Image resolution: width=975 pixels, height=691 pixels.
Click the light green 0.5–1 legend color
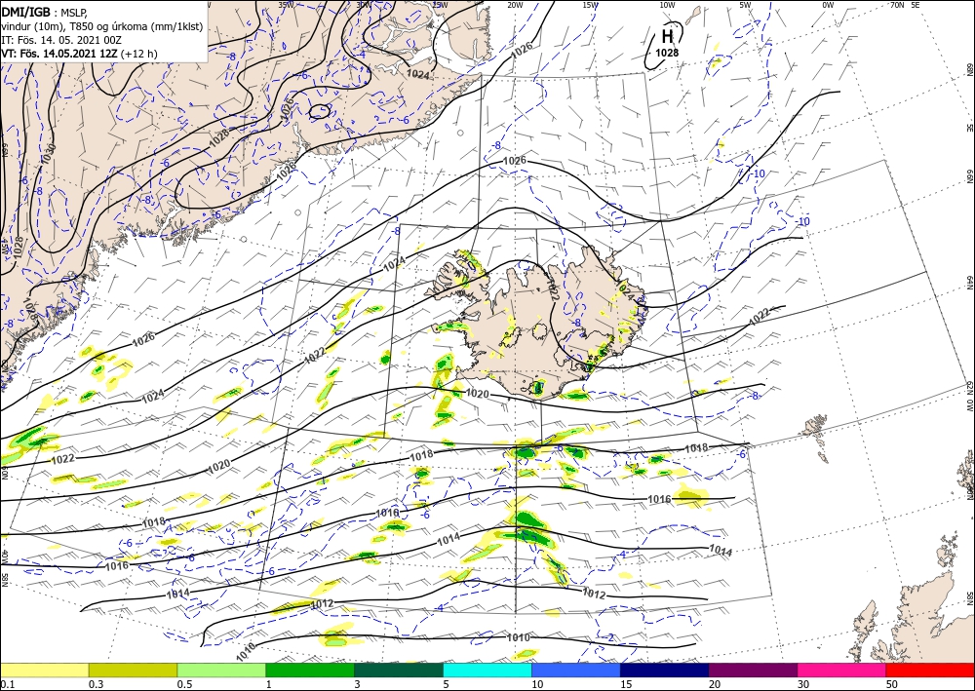[x=221, y=670]
